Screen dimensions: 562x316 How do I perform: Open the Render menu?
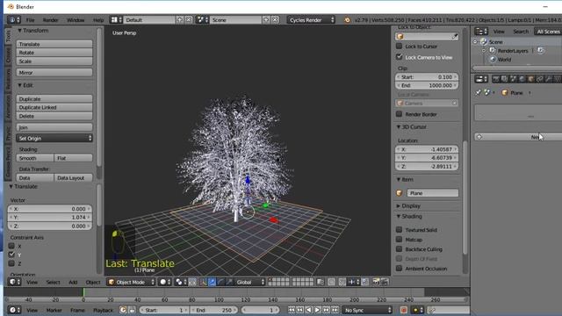[x=51, y=20]
